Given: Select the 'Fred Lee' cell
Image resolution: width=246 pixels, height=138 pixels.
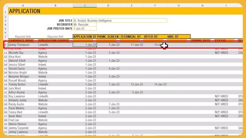Looking at the screenshot, I should (x=23, y=120).
